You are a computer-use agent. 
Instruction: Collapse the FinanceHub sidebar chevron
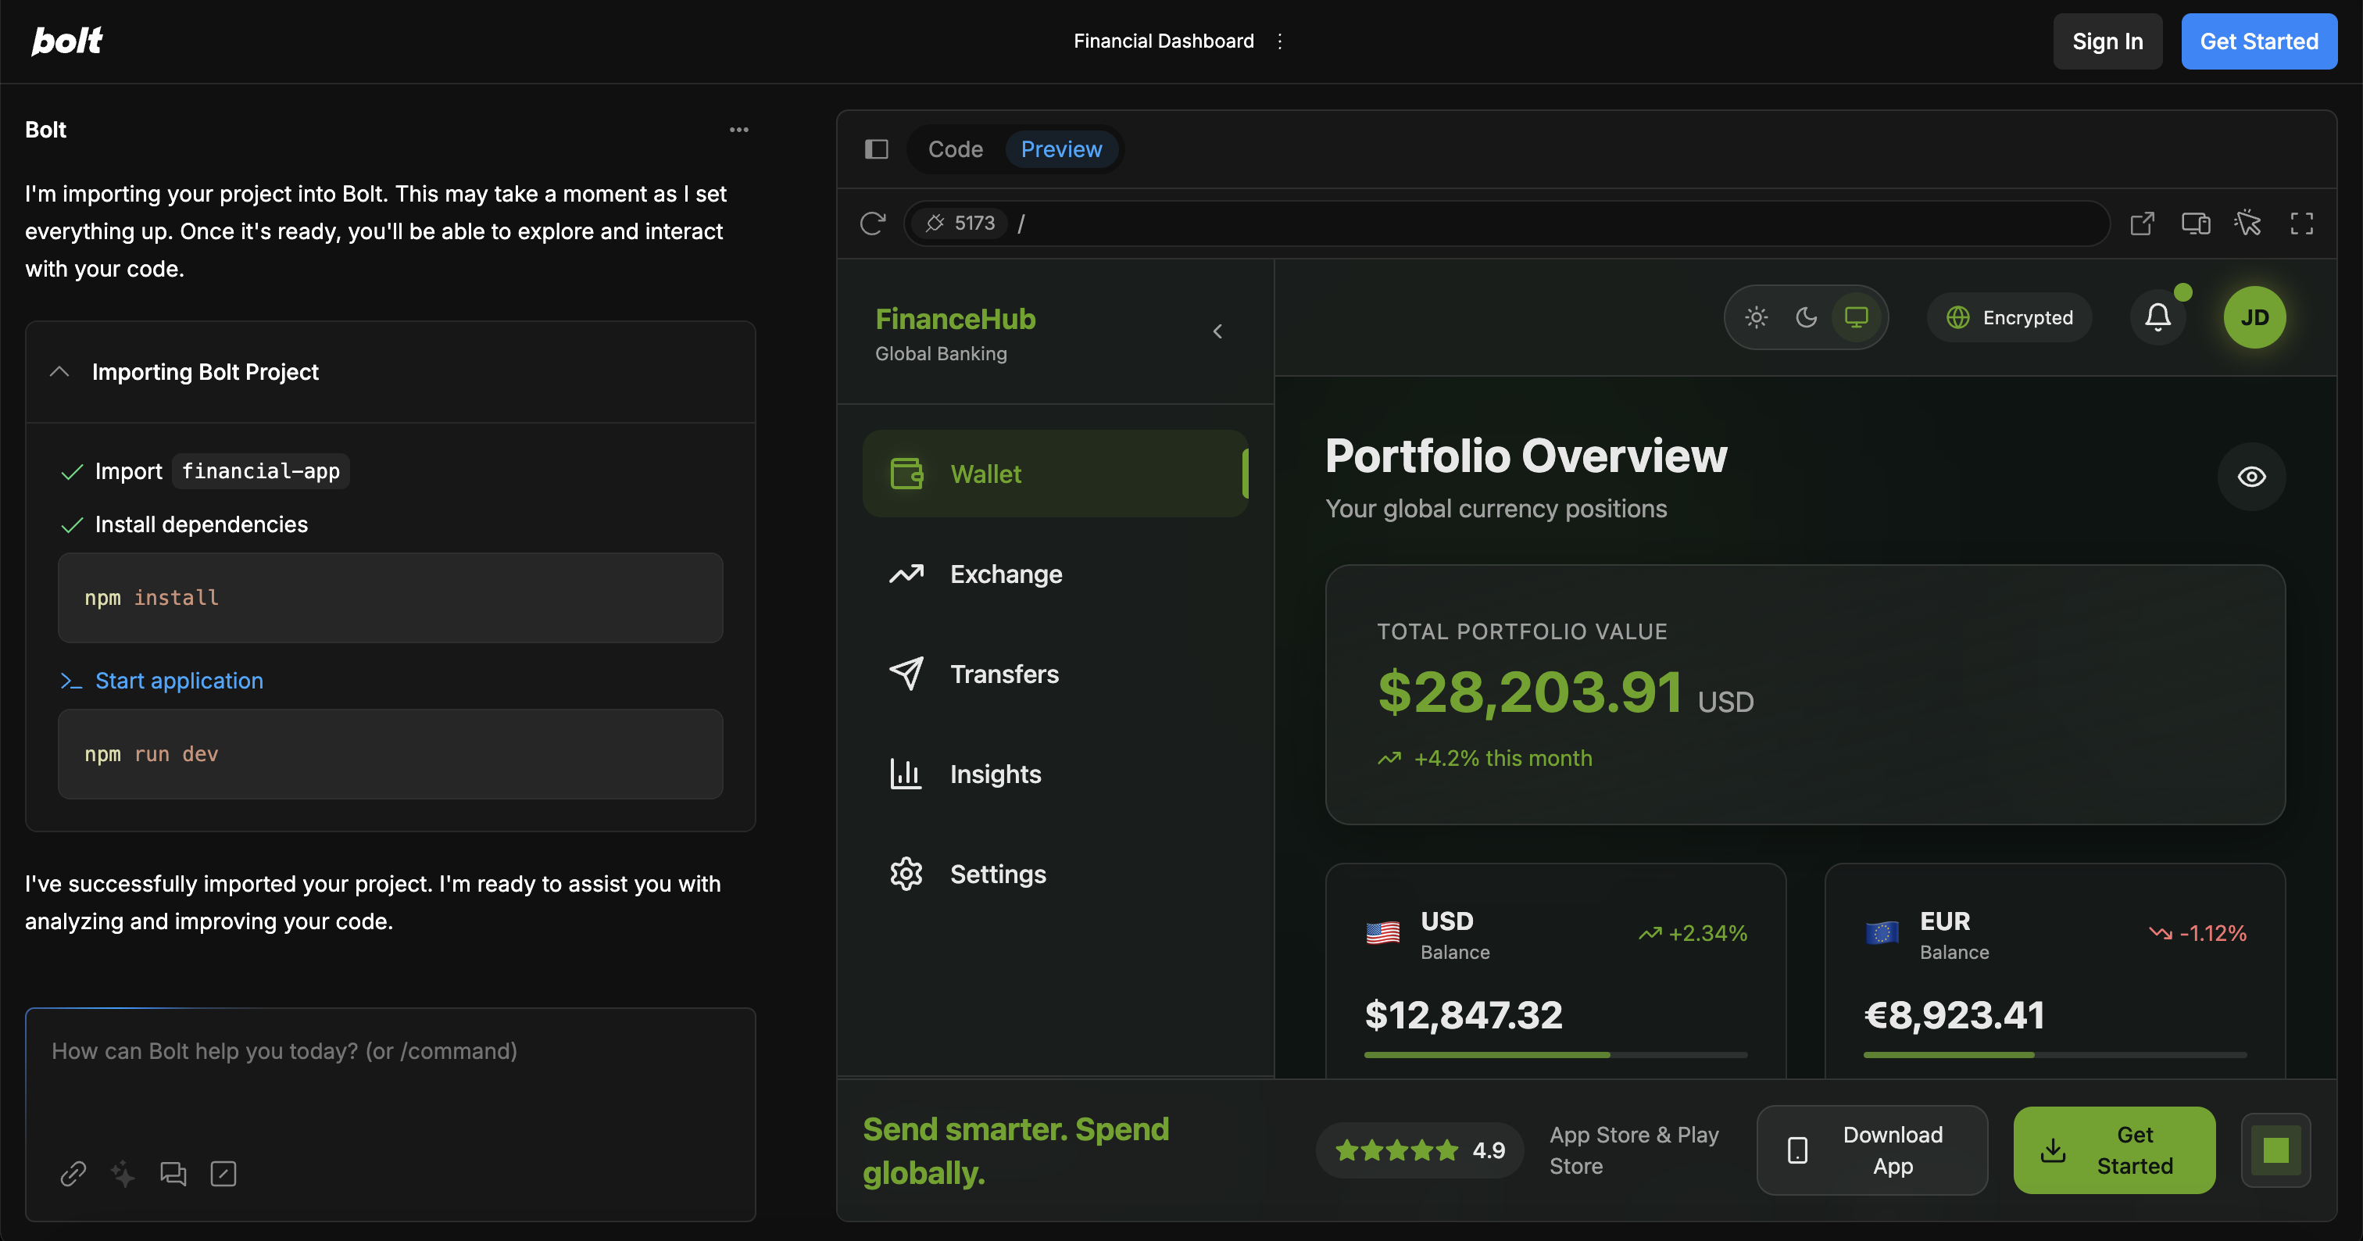1217,331
